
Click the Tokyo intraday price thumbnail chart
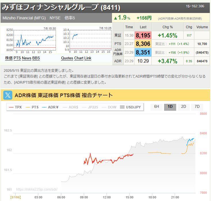pos(31,40)
